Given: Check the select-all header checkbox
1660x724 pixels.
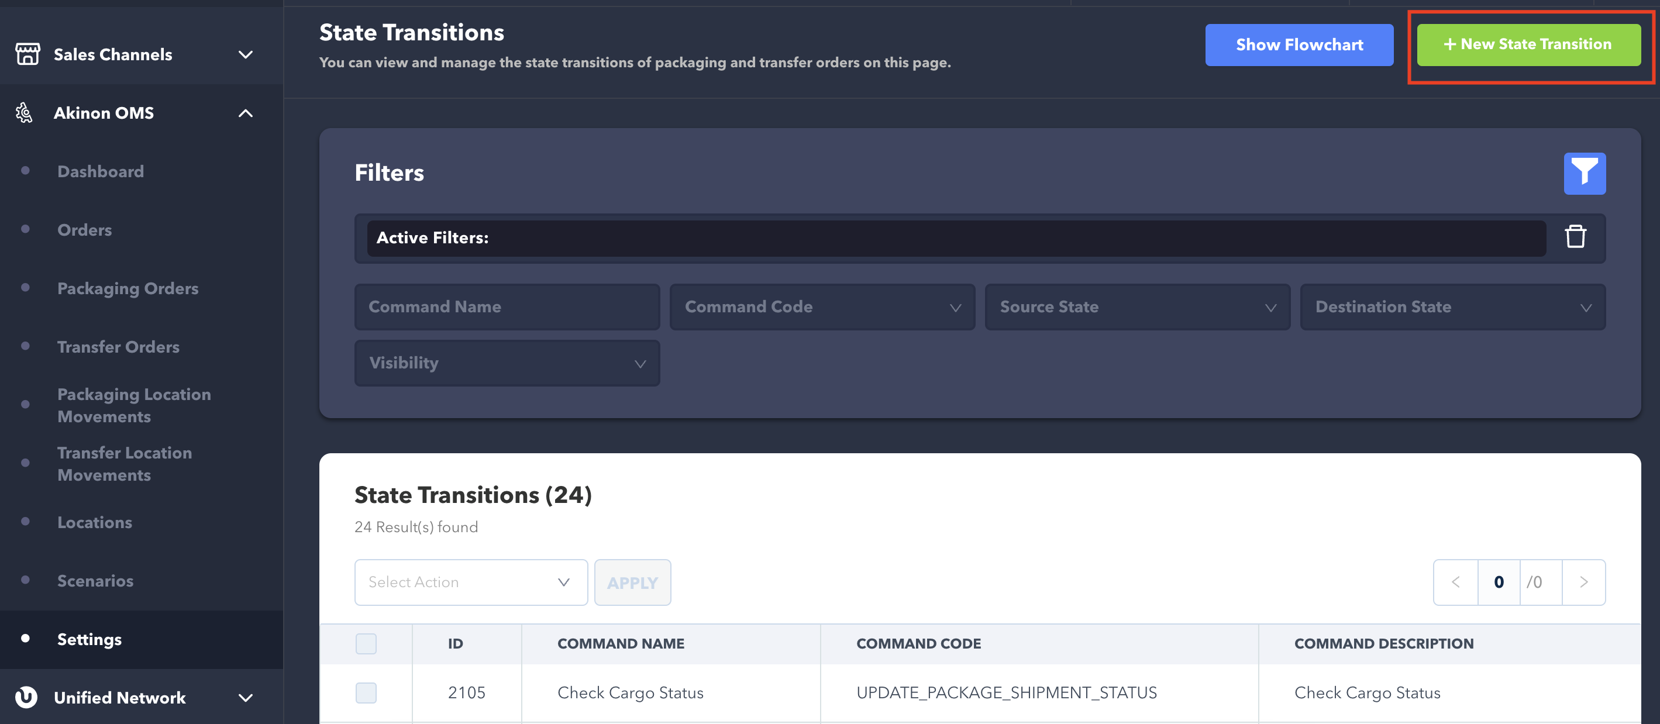Looking at the screenshot, I should click(366, 643).
